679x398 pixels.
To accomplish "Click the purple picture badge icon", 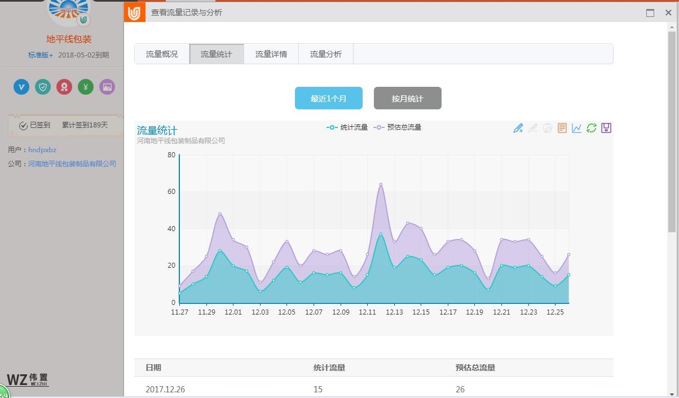I will 107,87.
